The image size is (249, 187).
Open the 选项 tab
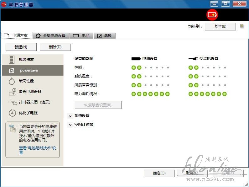pos(104,36)
